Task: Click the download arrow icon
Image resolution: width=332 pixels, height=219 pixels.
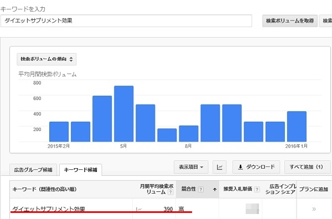Action: pyautogui.click(x=240, y=167)
